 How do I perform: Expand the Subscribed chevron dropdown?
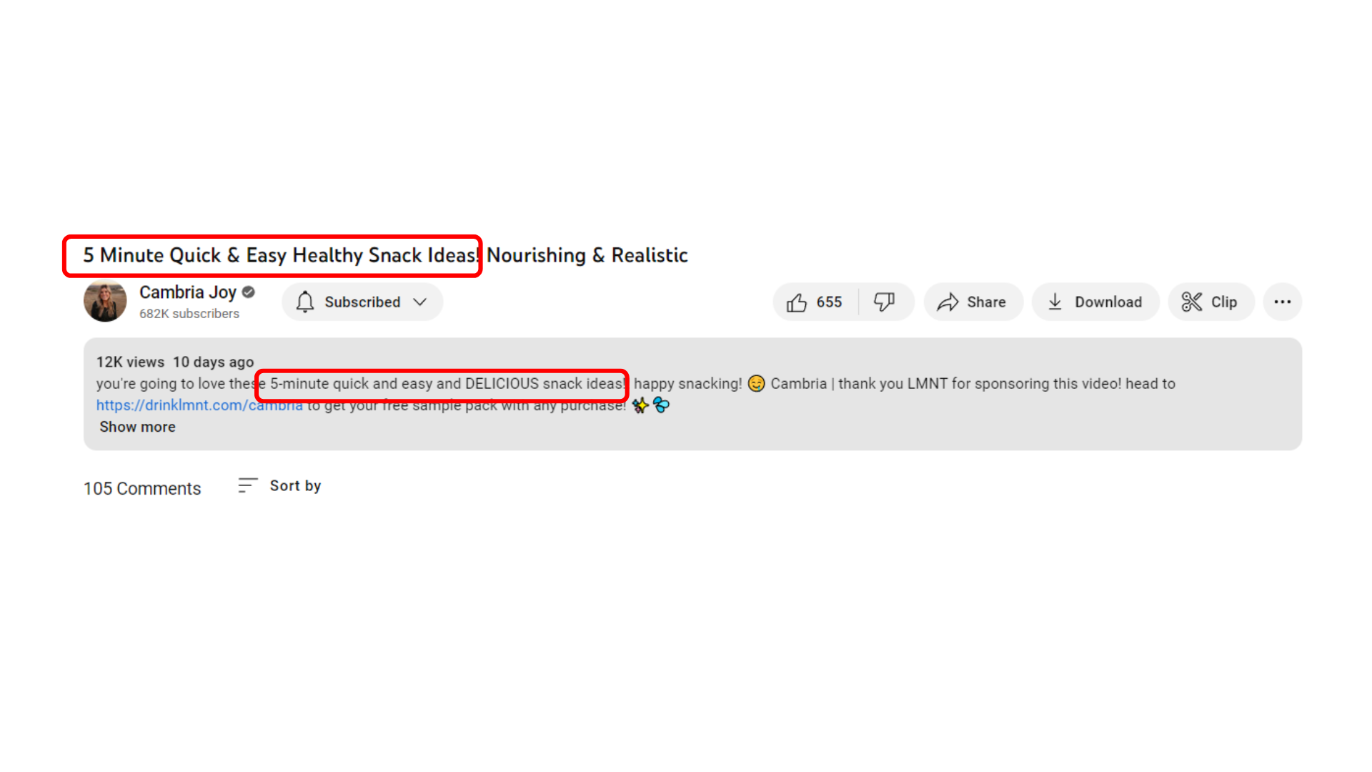pyautogui.click(x=420, y=302)
